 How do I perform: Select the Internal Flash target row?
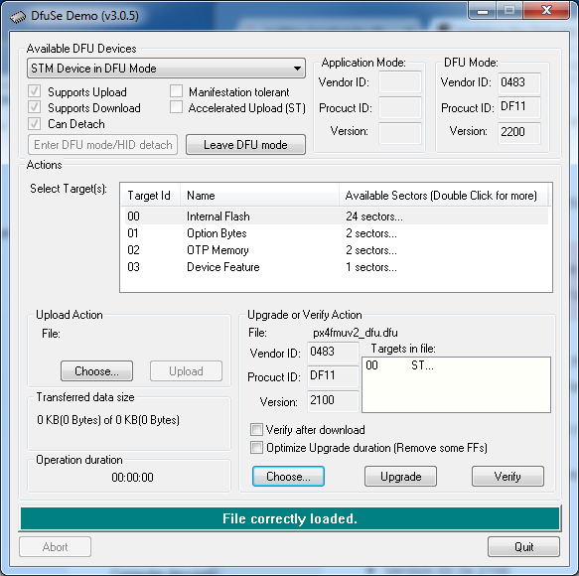(336, 216)
